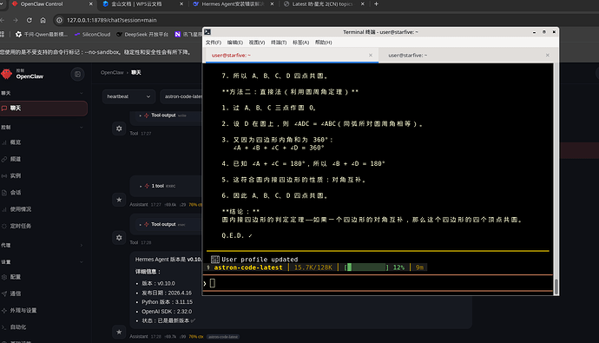599x343 pixels.
Task: Open 通信 communication in sidebar
Action: click(16, 294)
